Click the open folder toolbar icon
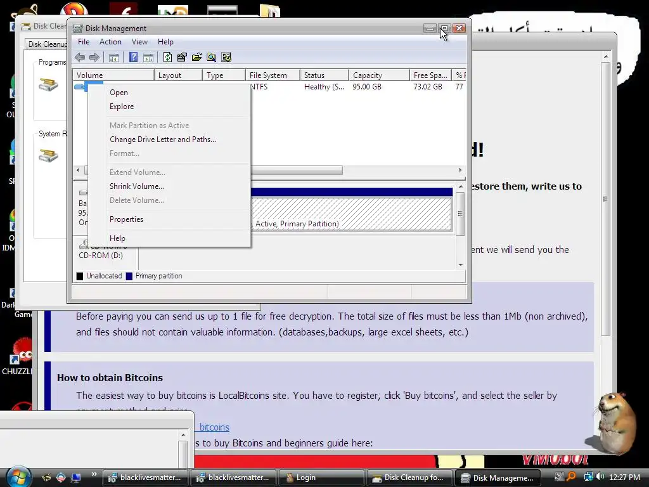 point(196,57)
